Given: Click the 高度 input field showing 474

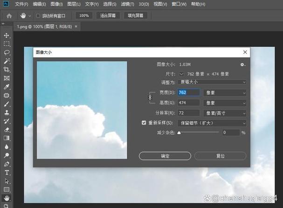Looking at the screenshot, I should point(189,103).
